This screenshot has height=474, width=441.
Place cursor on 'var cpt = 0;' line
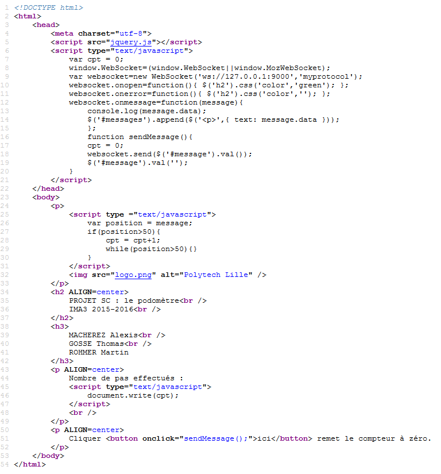96,59
